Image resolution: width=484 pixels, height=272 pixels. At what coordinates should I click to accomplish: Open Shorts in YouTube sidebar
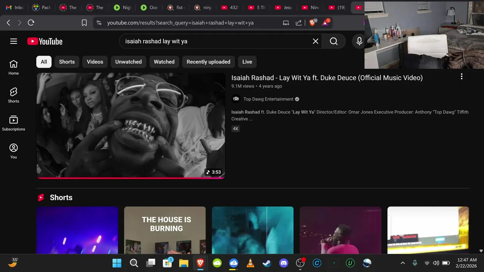[x=14, y=95]
